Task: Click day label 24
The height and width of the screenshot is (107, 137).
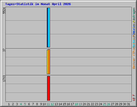Action: pyautogui.click(x=100, y=104)
